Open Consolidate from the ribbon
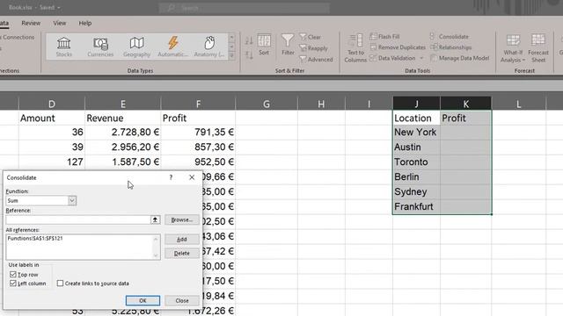The height and width of the screenshot is (316, 563). 450,37
